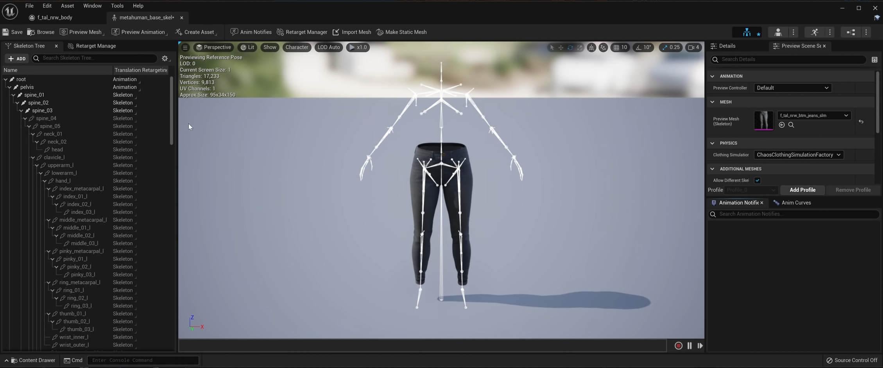Click Import Mesh in the toolbar
Viewport: 883px width, 368px height.
352,32
